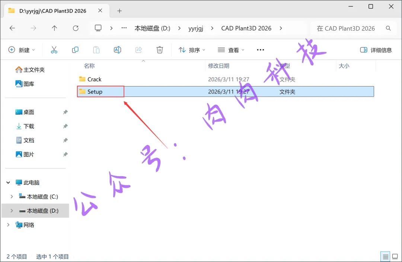Select Network in navigation pane
Screen dimensions: 402x262
tap(25, 225)
